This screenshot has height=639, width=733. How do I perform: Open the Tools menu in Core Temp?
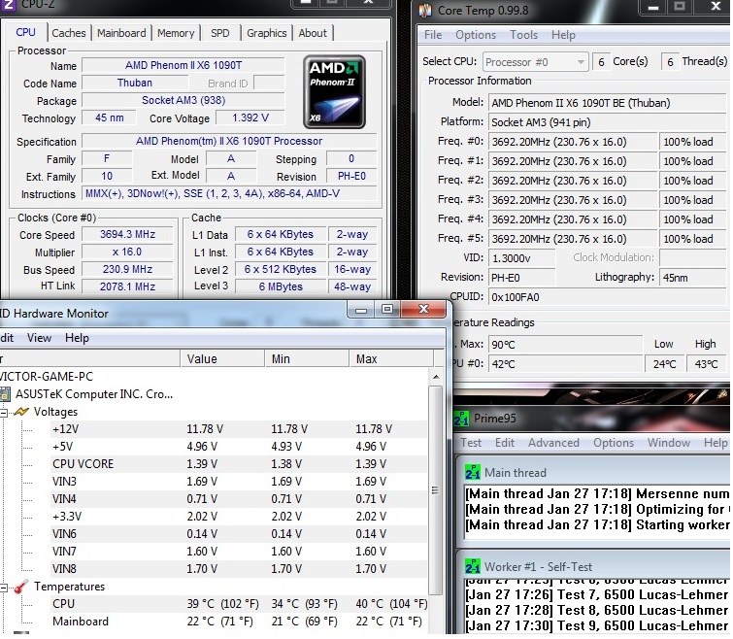point(523,35)
